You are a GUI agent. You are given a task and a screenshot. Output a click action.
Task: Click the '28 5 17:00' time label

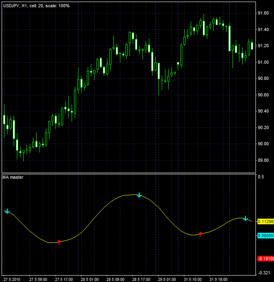(141, 280)
